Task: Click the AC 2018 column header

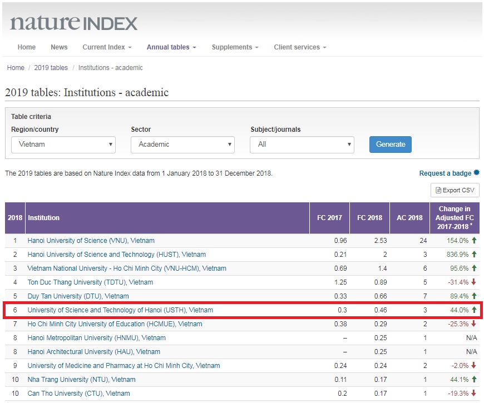Action: click(409, 218)
